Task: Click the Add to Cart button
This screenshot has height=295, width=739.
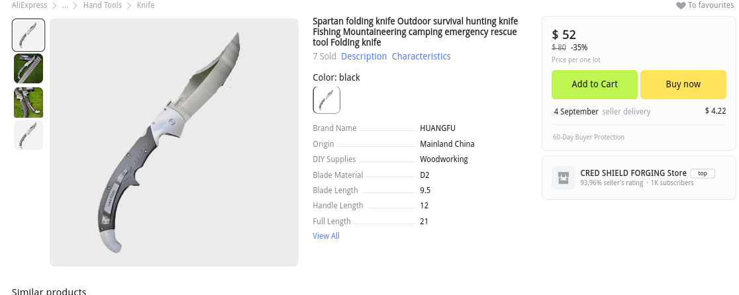Action: point(594,85)
